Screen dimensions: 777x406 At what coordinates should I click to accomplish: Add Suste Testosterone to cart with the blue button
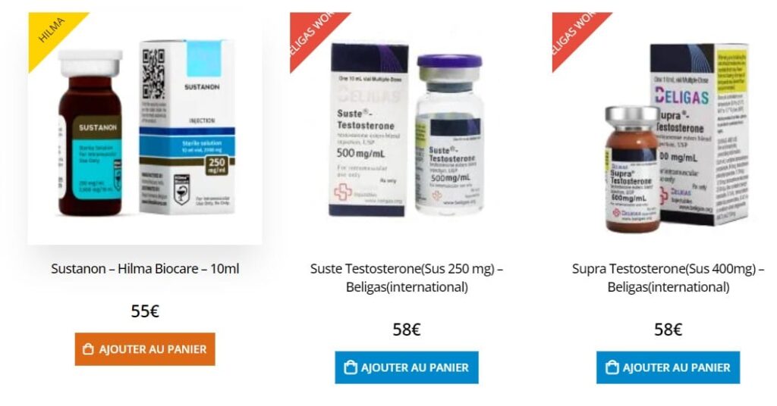pyautogui.click(x=407, y=367)
